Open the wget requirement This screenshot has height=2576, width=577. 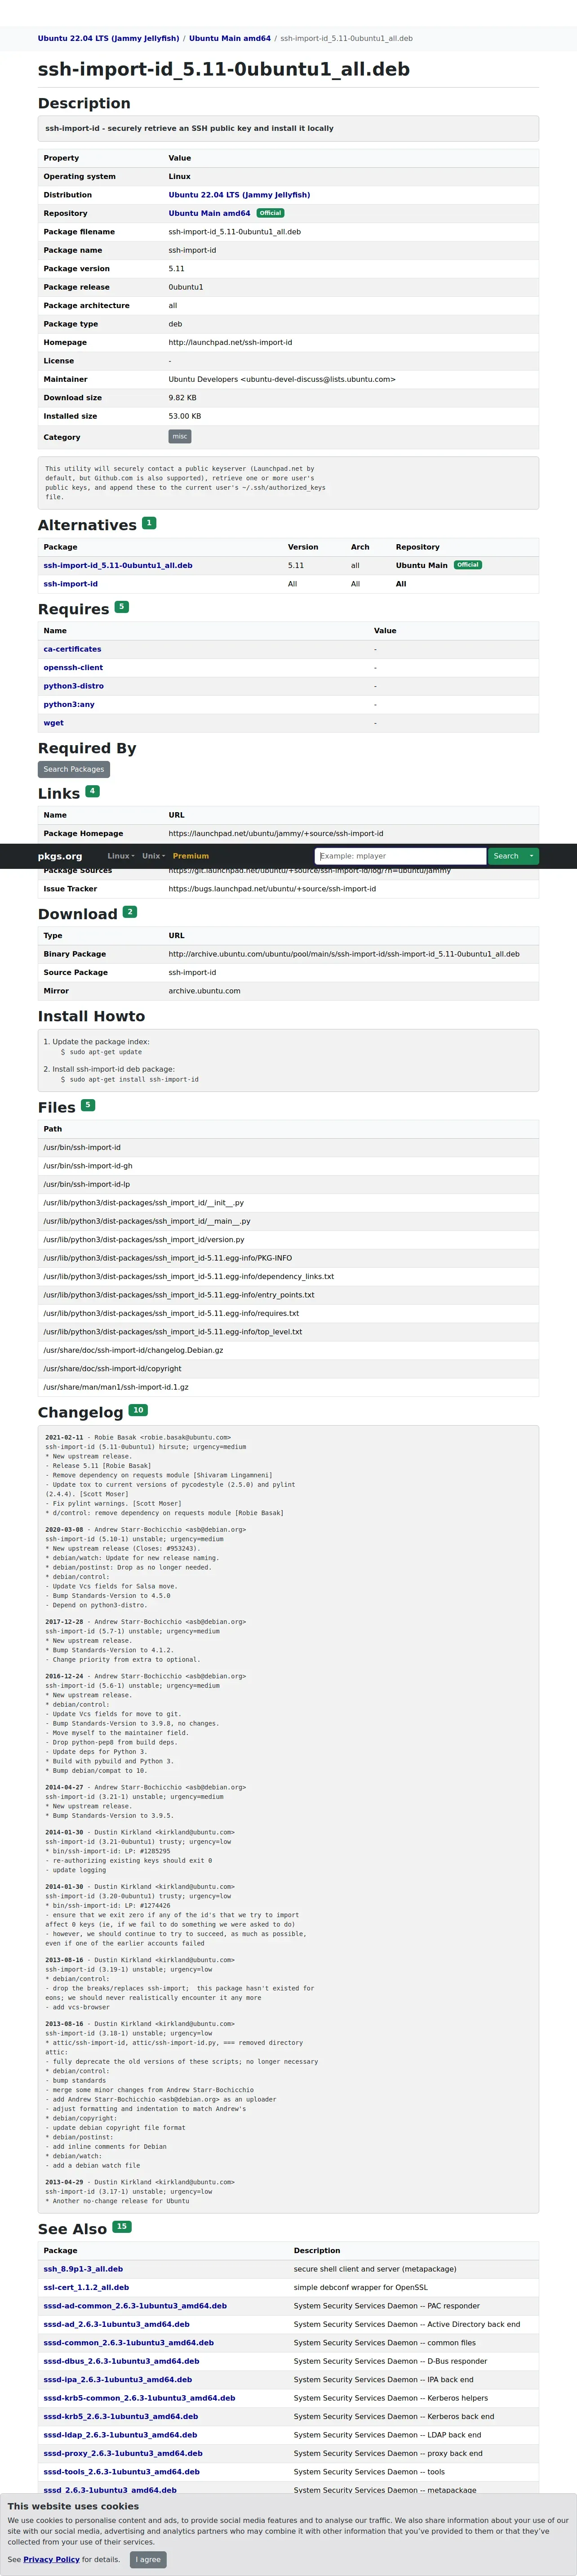tap(53, 723)
